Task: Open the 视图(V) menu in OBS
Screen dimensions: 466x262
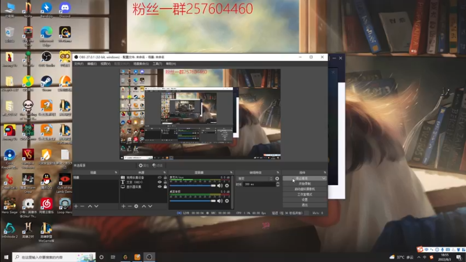Action: click(x=105, y=64)
